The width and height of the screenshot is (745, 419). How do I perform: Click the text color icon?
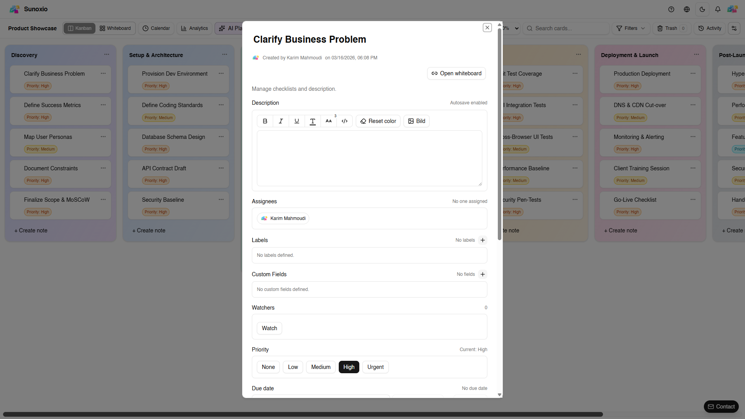[x=313, y=121]
